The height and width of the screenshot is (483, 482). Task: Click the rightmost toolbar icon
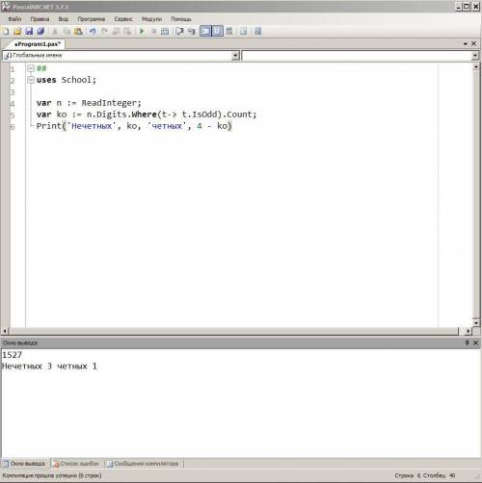(x=257, y=31)
